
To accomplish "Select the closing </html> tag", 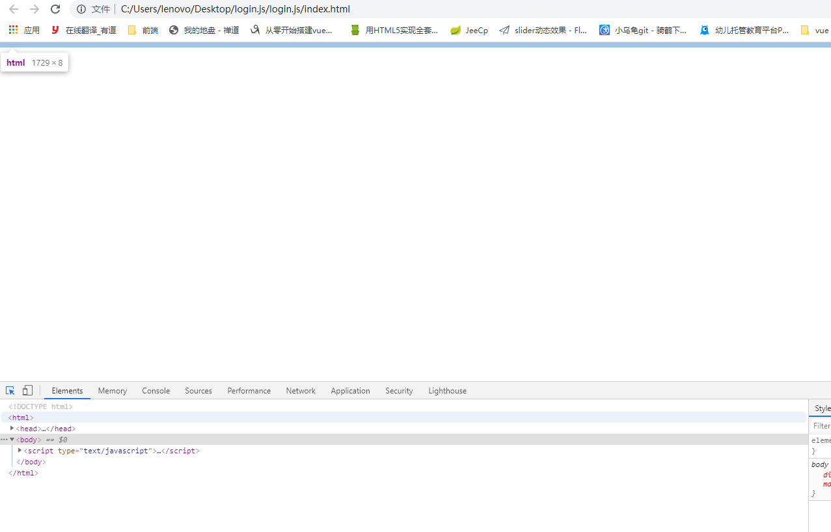I will click(23, 473).
